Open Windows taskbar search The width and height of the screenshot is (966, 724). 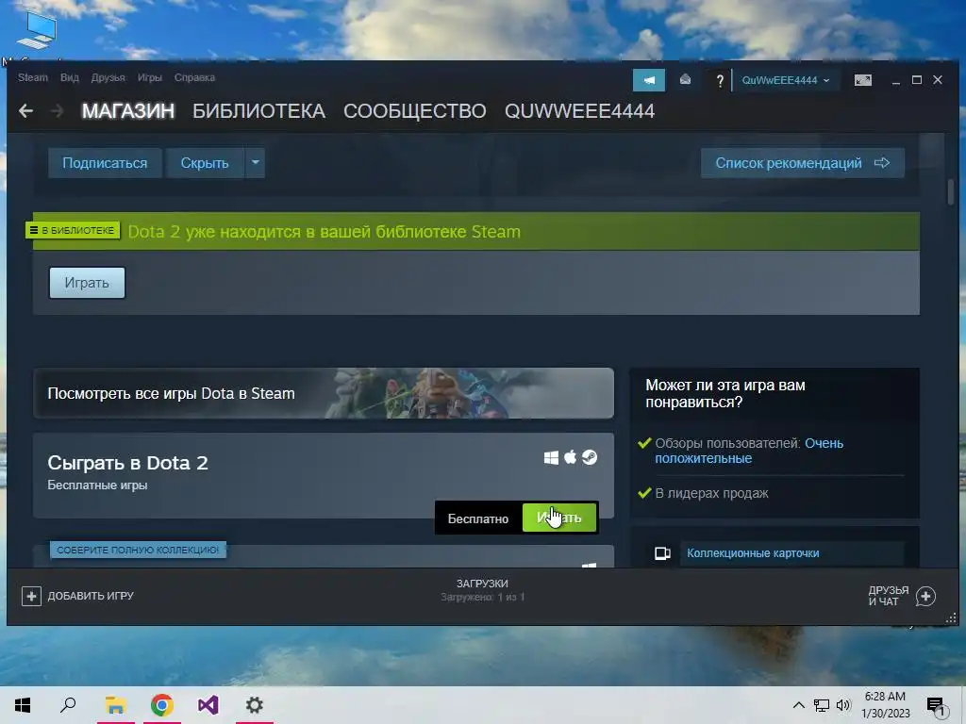(x=68, y=705)
